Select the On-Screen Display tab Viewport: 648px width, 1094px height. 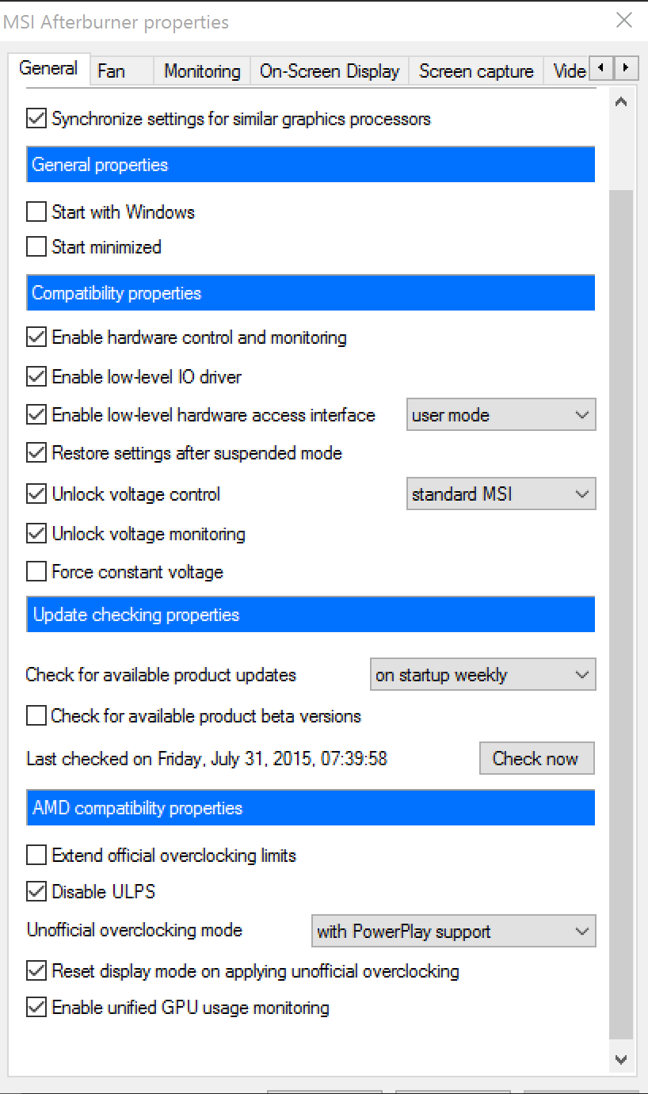[330, 71]
